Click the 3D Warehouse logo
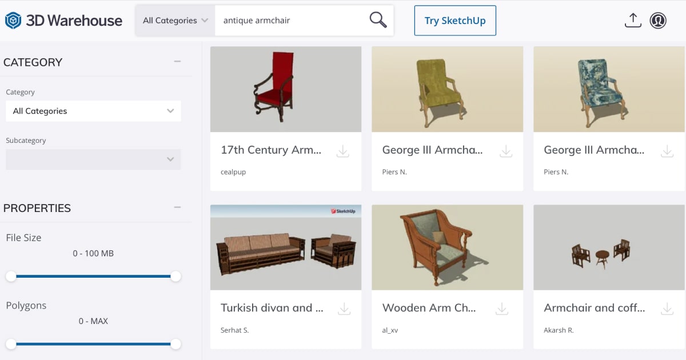The width and height of the screenshot is (686, 360). [x=63, y=21]
